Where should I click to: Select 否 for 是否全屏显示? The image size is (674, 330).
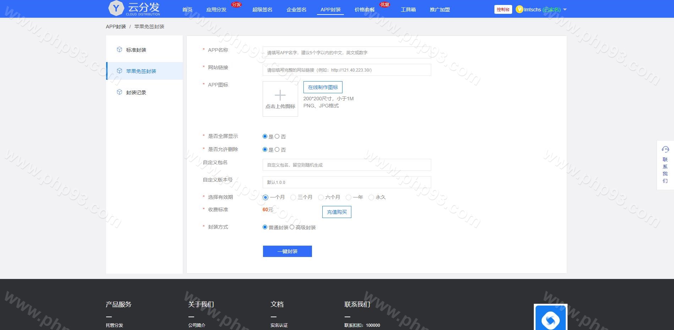277,136
